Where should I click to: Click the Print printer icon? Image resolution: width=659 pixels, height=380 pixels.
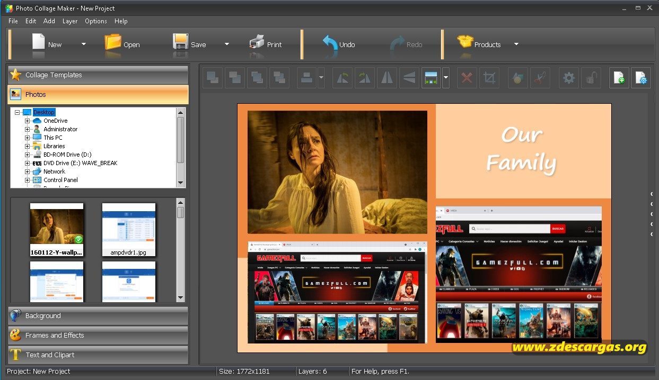[257, 42]
